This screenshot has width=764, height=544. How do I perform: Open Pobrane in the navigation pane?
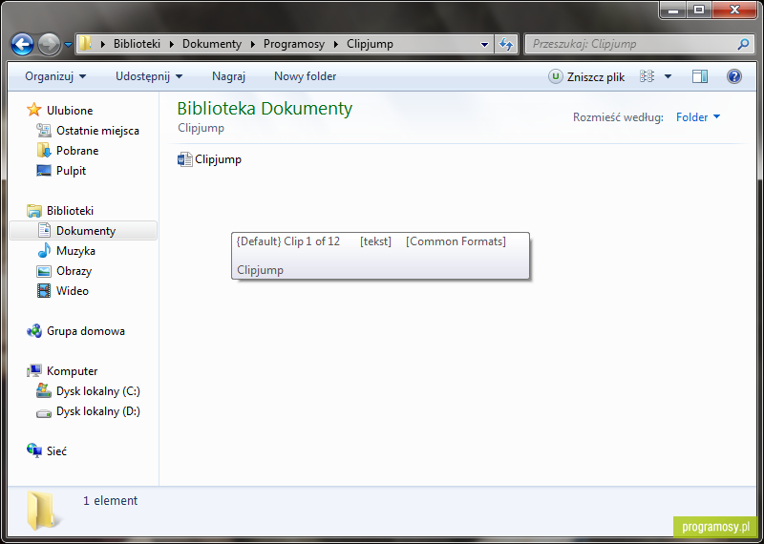(68, 151)
